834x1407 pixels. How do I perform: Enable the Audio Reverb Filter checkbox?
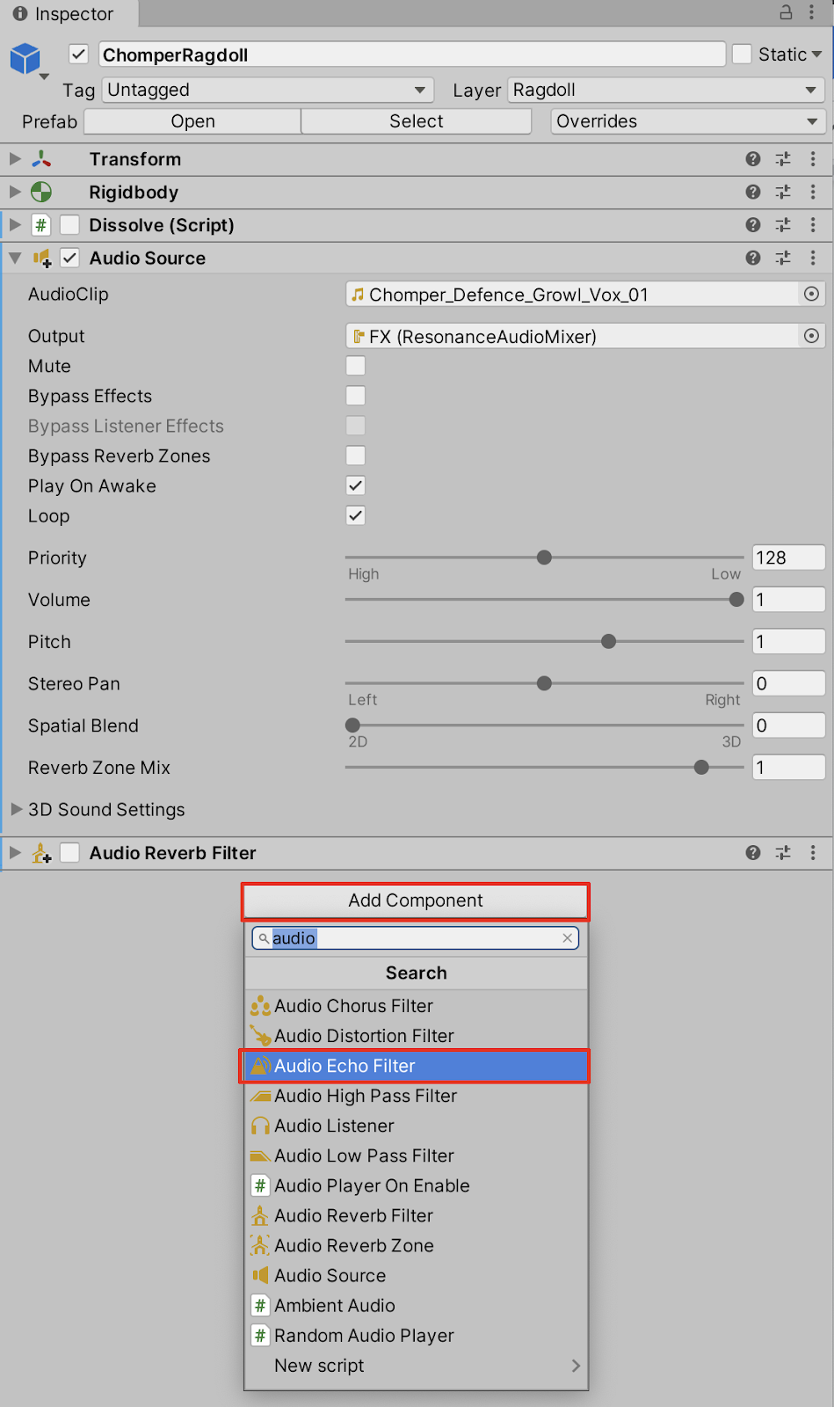69,853
